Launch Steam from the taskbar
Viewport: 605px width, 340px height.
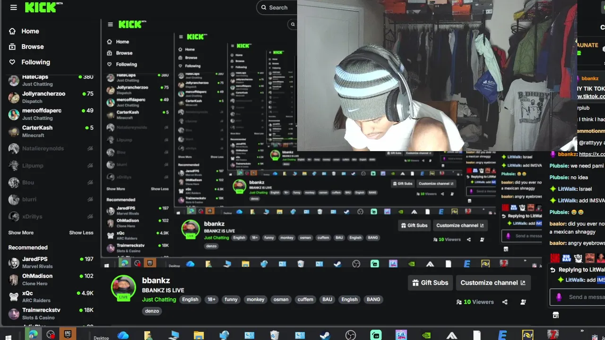point(325,335)
